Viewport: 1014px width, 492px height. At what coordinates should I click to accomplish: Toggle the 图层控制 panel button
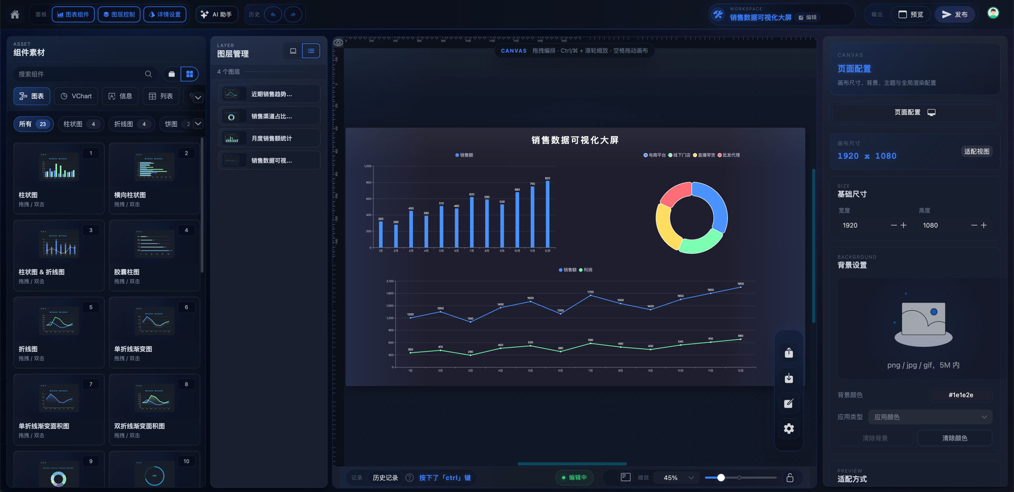119,14
